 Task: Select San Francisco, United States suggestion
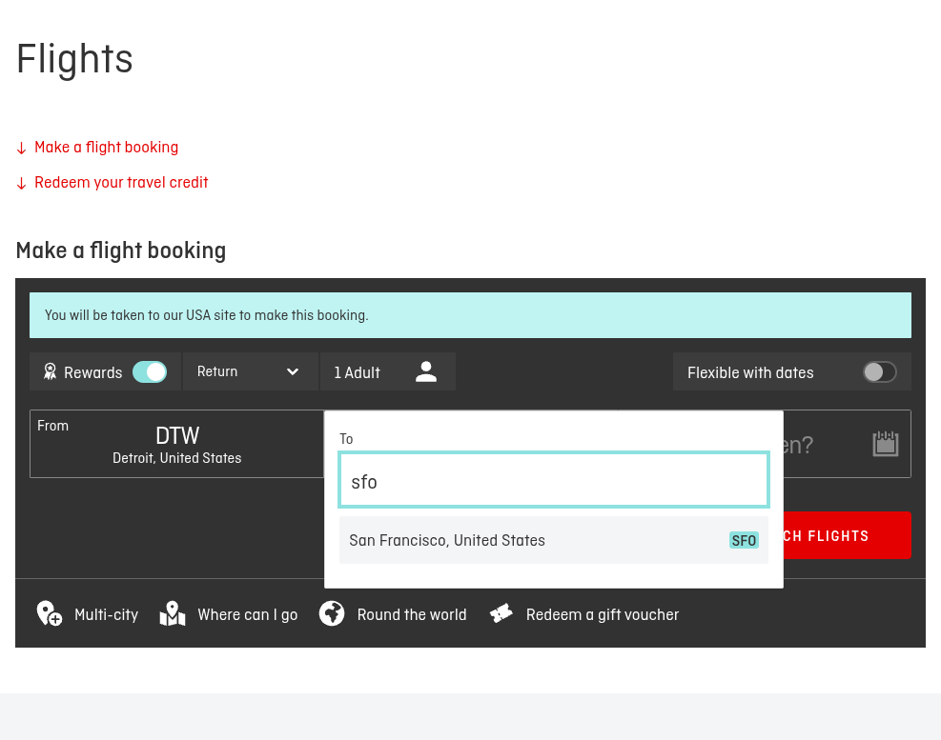(553, 540)
